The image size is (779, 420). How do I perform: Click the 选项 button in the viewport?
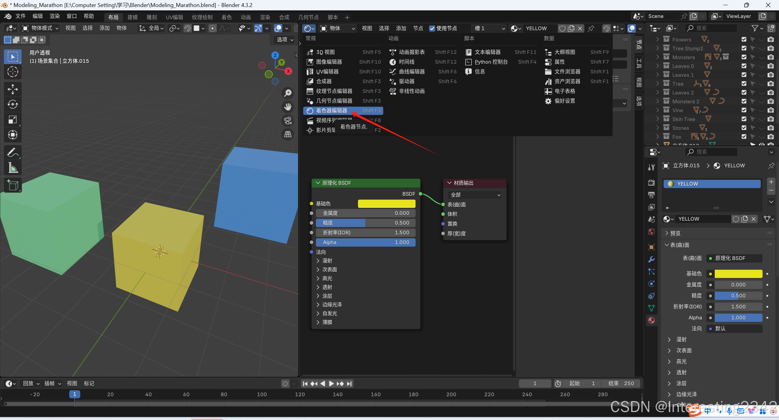tap(285, 40)
